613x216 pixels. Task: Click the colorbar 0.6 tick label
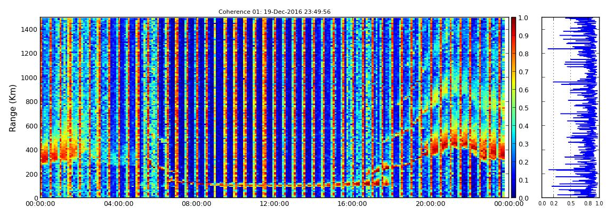(x=524, y=90)
